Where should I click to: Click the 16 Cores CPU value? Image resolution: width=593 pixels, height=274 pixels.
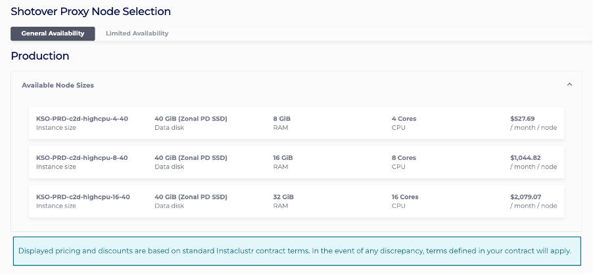pyautogui.click(x=406, y=197)
